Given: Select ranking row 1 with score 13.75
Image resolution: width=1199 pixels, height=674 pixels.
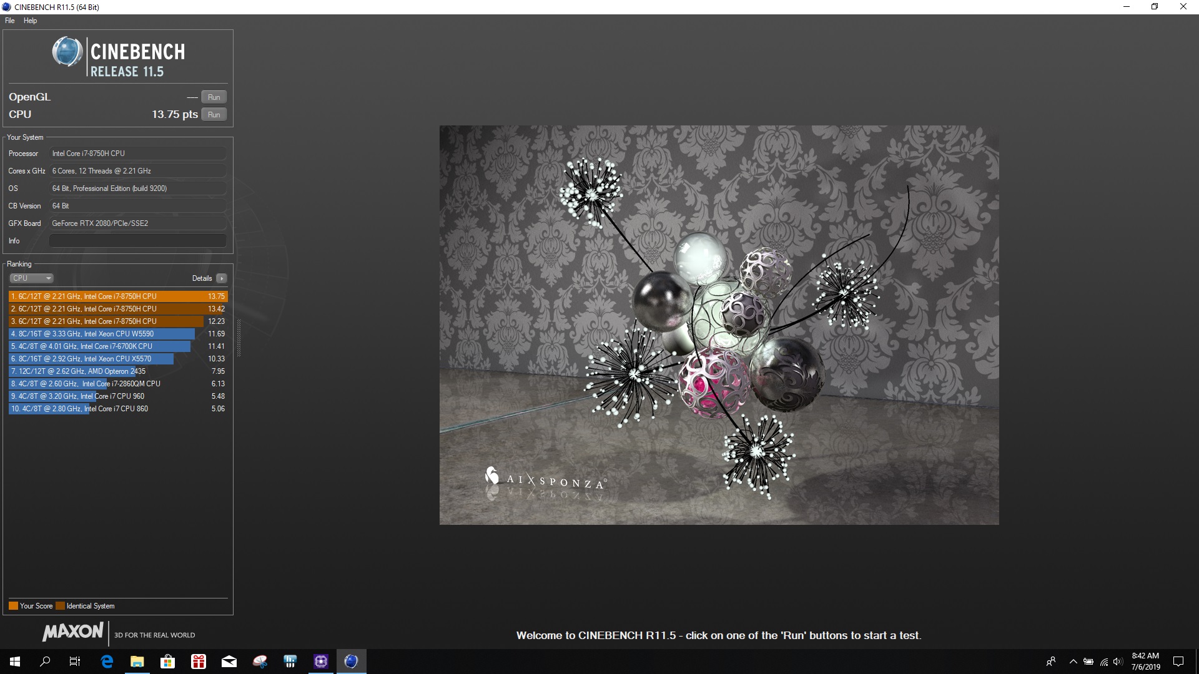Looking at the screenshot, I should click(x=118, y=296).
